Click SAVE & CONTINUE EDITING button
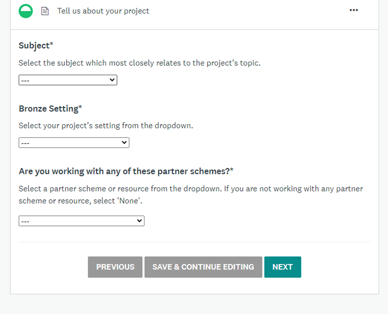The width and height of the screenshot is (388, 314). click(x=203, y=267)
